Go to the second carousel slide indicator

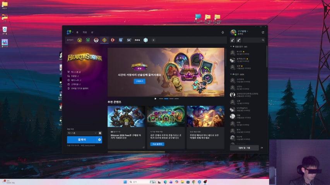click(166, 99)
